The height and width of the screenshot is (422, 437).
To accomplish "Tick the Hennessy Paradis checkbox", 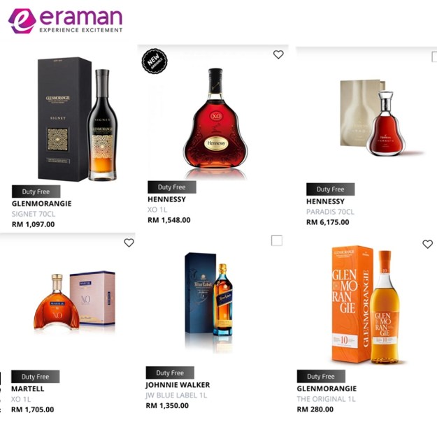I will pos(434,57).
